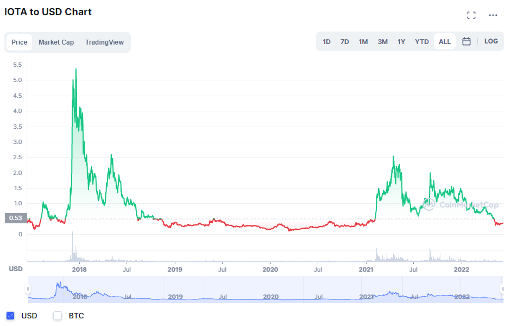Open the three-dot more options menu

(493, 15)
